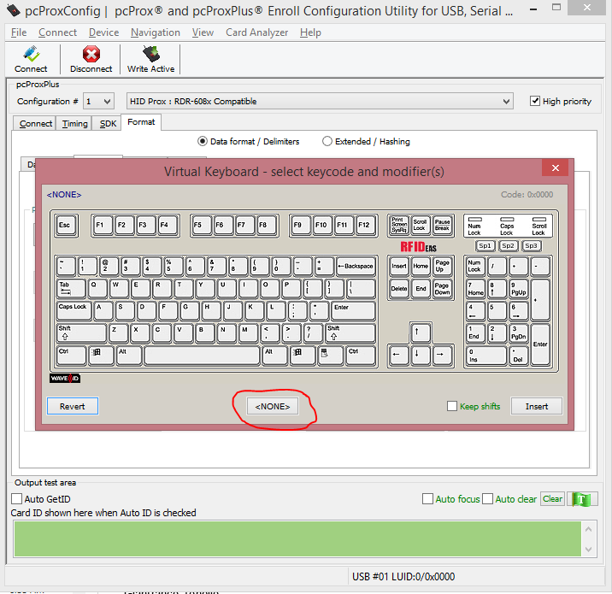Switch to the Connect tab

coord(36,123)
